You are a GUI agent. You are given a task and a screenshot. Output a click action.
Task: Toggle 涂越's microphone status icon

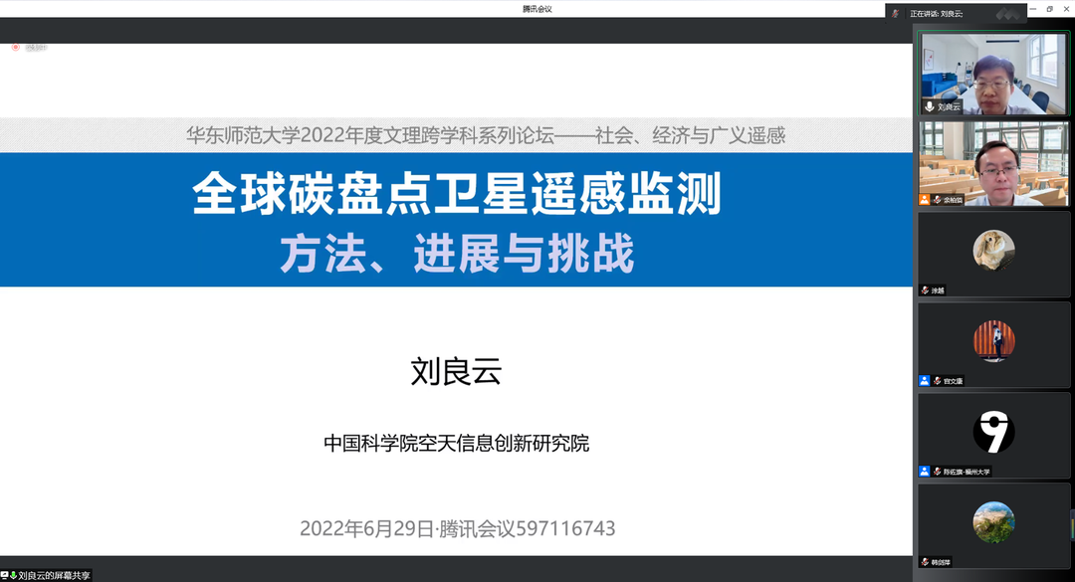pos(923,291)
